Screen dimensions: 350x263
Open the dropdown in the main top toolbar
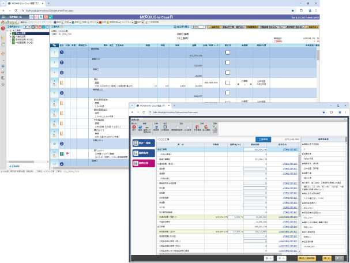(198, 27)
